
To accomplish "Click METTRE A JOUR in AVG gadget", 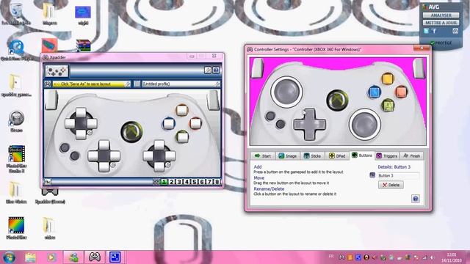I will (441, 23).
